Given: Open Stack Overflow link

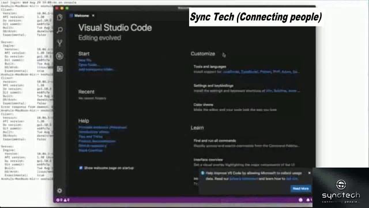Looking at the screenshot, I should pyautogui.click(x=91, y=150).
